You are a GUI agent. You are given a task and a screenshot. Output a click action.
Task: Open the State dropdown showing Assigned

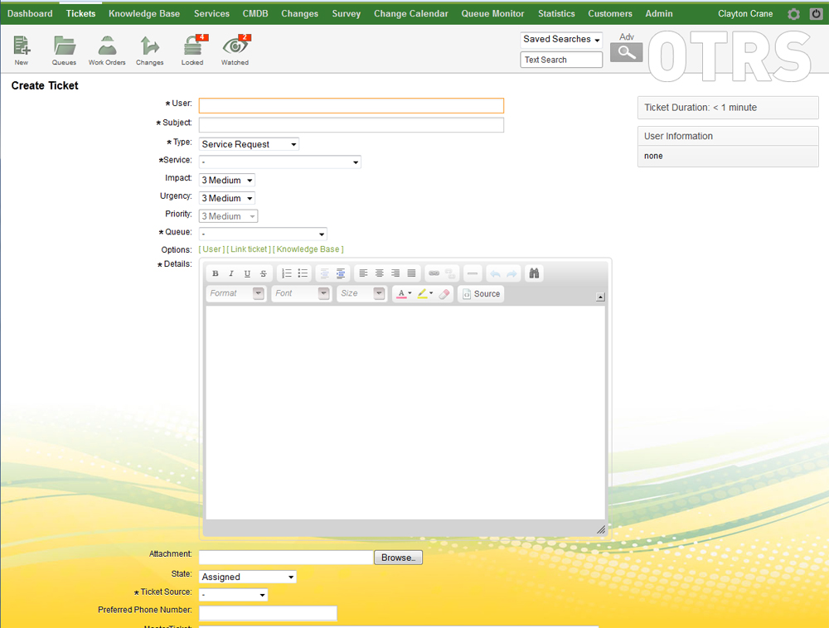pos(247,577)
